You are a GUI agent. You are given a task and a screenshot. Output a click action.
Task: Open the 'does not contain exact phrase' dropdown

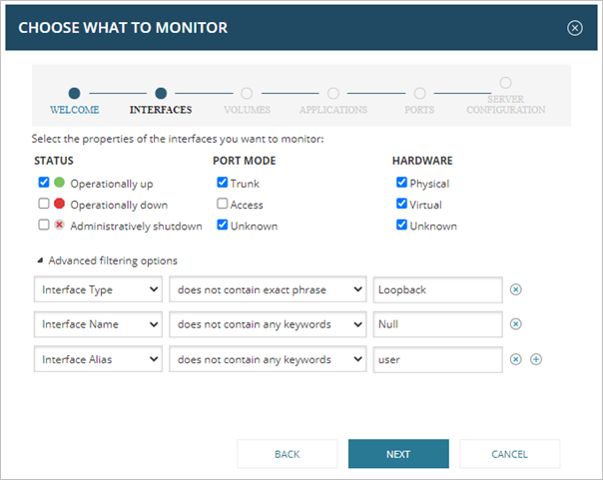[x=268, y=289]
